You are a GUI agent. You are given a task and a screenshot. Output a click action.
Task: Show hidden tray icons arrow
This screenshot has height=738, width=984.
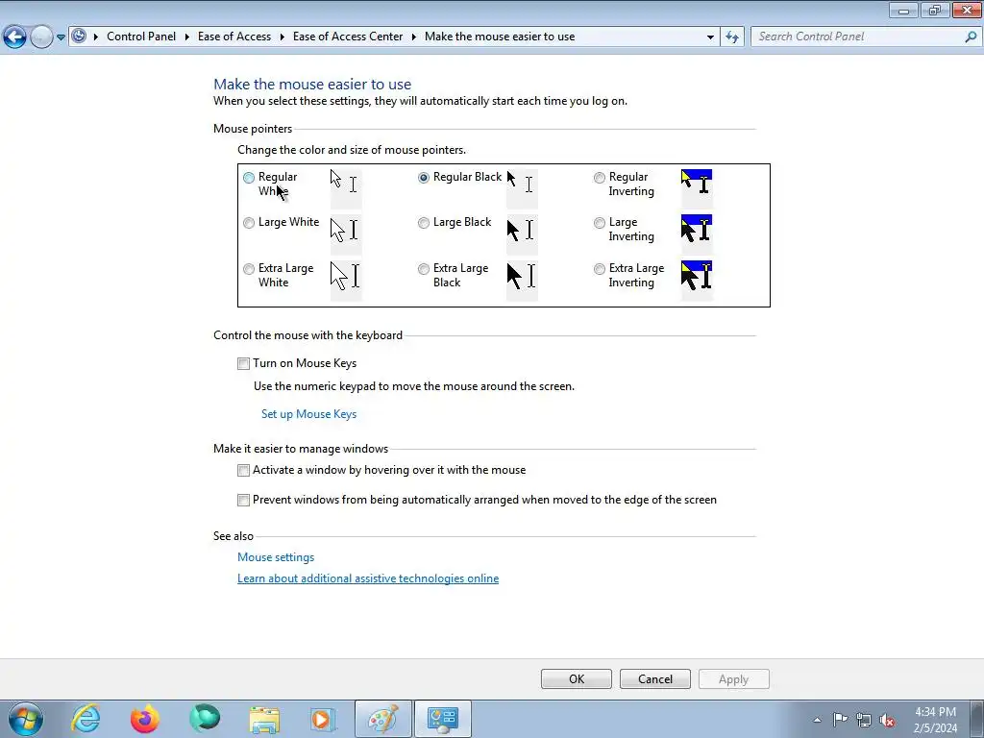click(817, 720)
